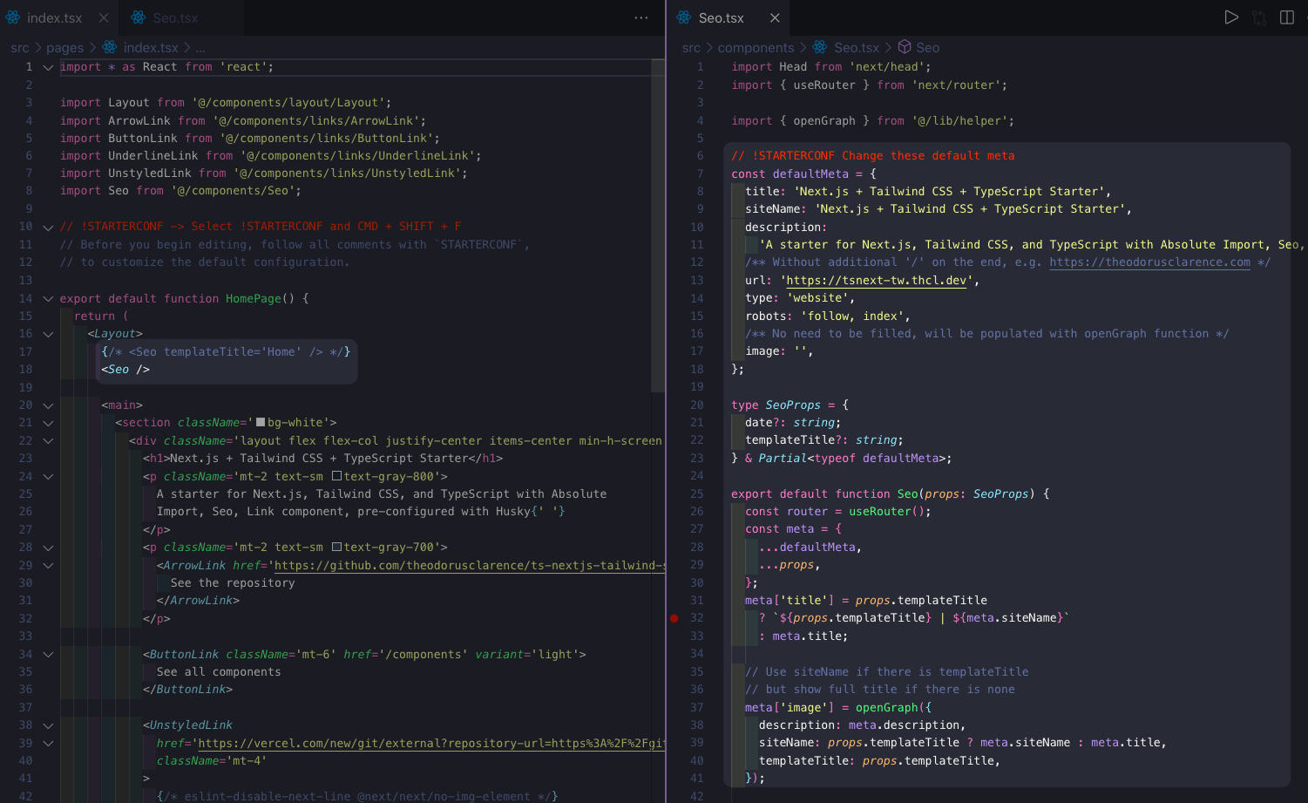Click the components breadcrumb in the right editor
Screen dimensions: 1308x803
(x=756, y=48)
